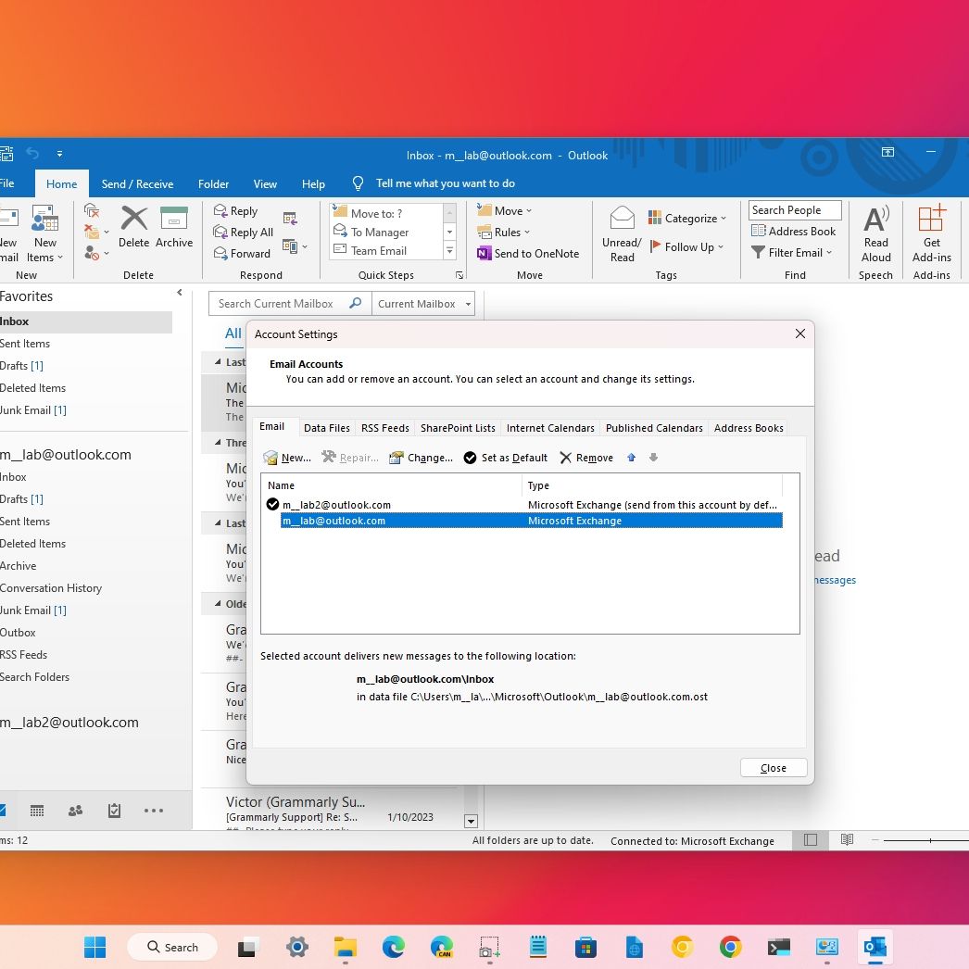Click the Change... account button

click(421, 458)
